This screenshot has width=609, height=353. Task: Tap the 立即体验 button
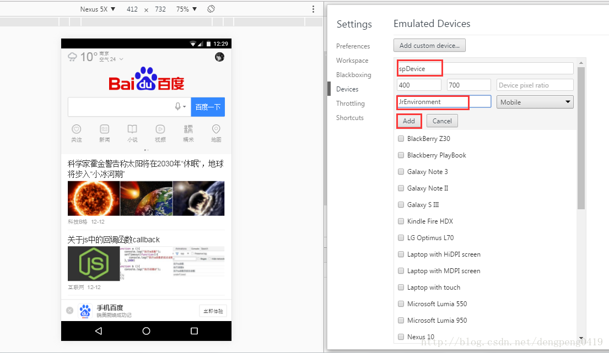213,311
